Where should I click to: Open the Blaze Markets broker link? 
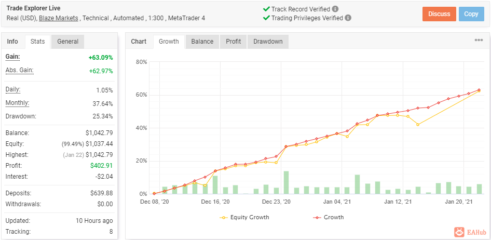[58, 18]
